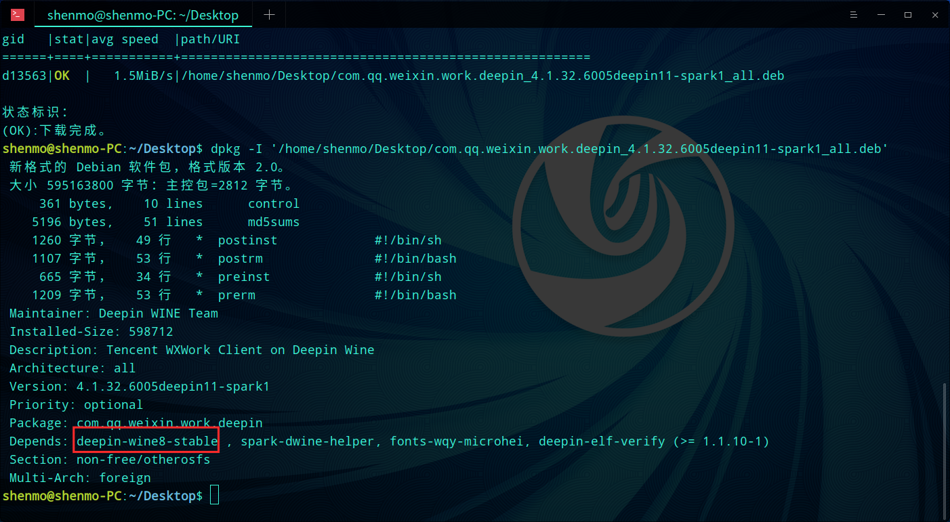950x522 pixels.
Task: Click the 'postrm' script name
Action: point(240,259)
